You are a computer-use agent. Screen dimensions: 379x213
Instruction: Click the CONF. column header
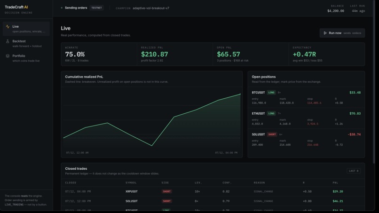pos(227,182)
